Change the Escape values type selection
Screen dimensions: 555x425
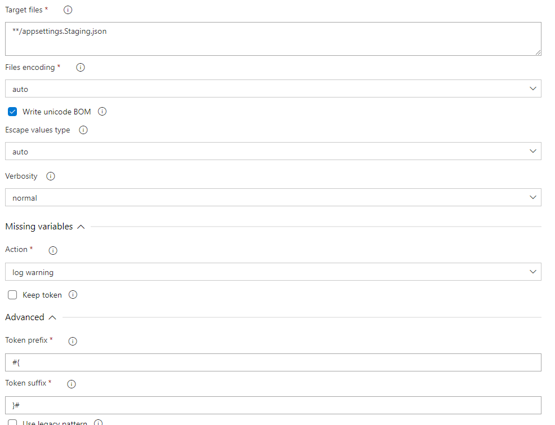[533, 151]
